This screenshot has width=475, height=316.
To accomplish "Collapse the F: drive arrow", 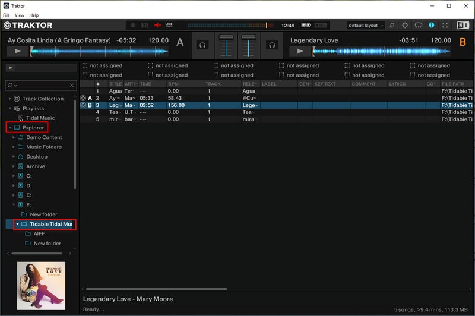I will [13, 205].
